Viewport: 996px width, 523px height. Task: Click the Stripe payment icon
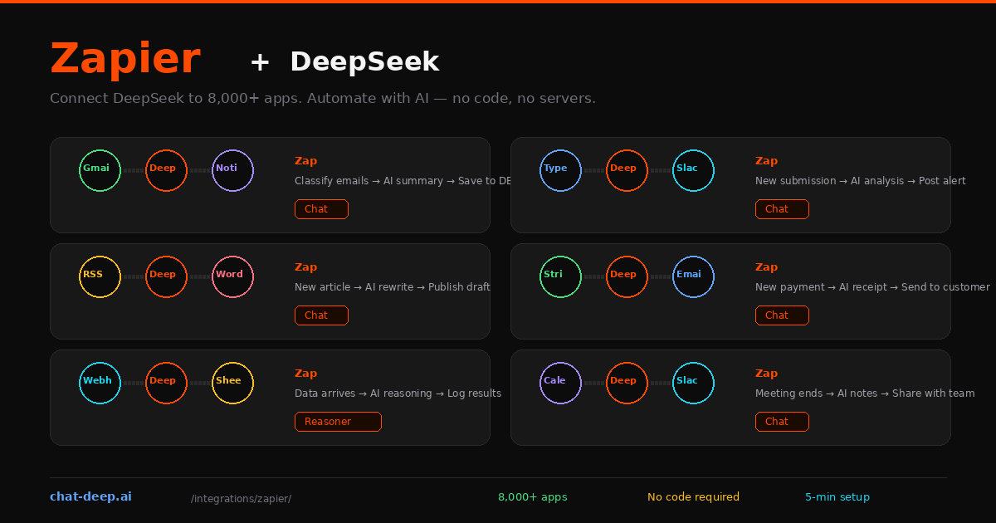click(560, 276)
